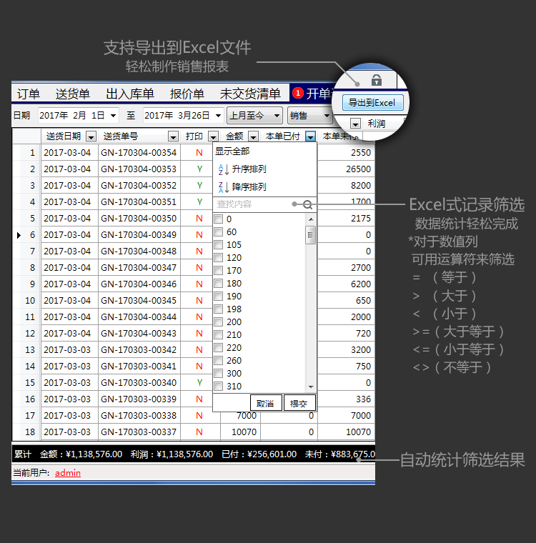This screenshot has width=536, height=543.
Task: Check the filter value 310 checkbox
Action: (x=219, y=386)
